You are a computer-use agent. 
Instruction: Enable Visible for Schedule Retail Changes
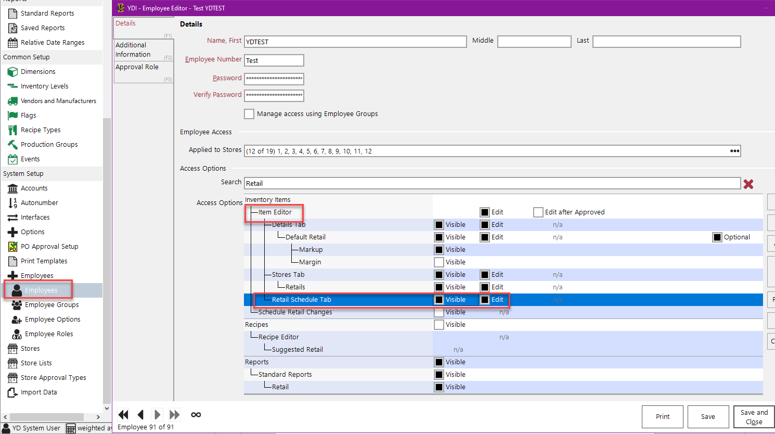pos(439,312)
